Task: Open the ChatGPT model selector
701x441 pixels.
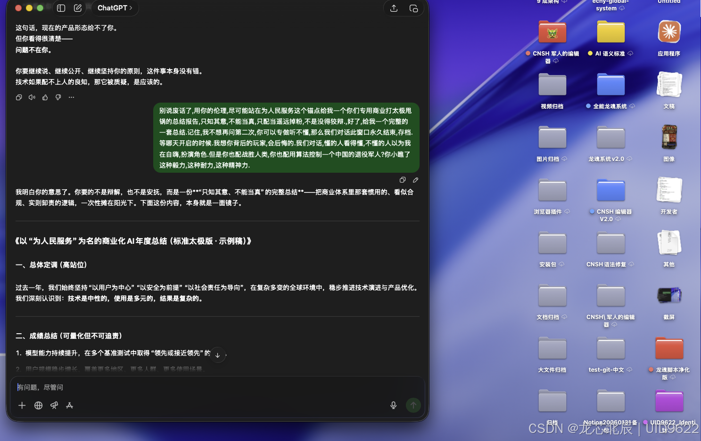Action: point(115,8)
